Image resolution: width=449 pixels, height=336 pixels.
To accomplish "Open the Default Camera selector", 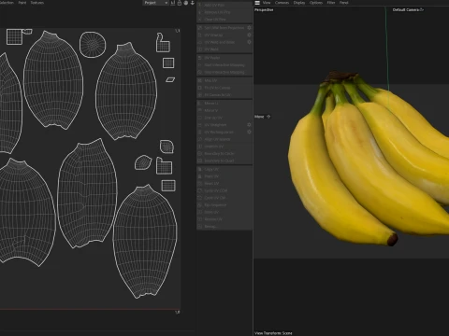I will point(408,10).
